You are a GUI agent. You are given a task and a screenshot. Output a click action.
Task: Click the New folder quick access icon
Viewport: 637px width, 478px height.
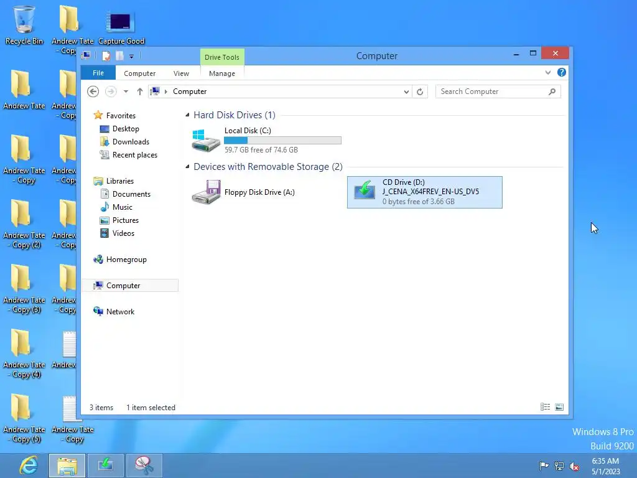click(119, 55)
